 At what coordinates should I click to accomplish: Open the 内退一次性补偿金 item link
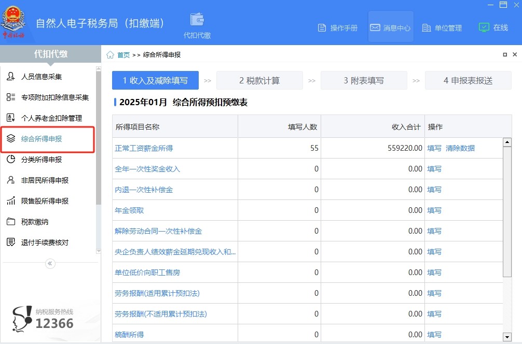pos(144,190)
